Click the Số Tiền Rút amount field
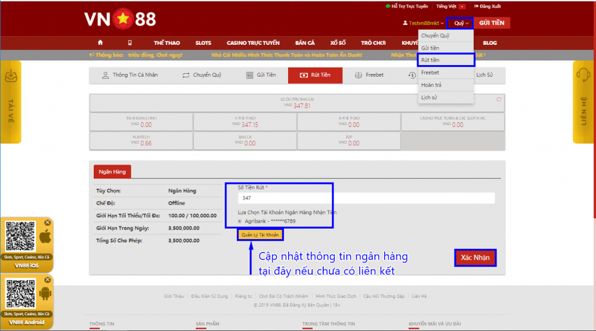The width and height of the screenshot is (596, 331). coord(366,198)
